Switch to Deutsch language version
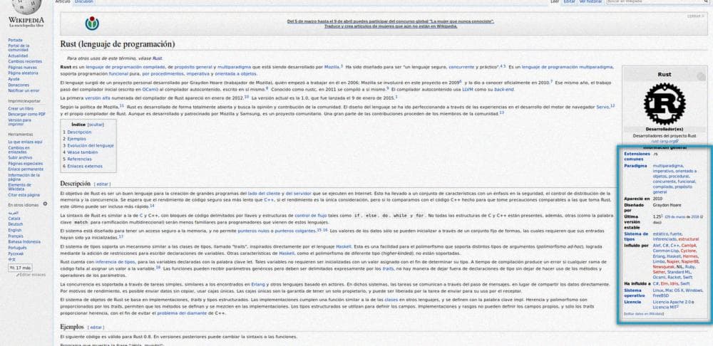 point(15,224)
